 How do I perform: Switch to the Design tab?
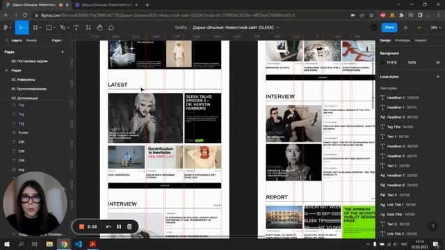click(x=385, y=40)
